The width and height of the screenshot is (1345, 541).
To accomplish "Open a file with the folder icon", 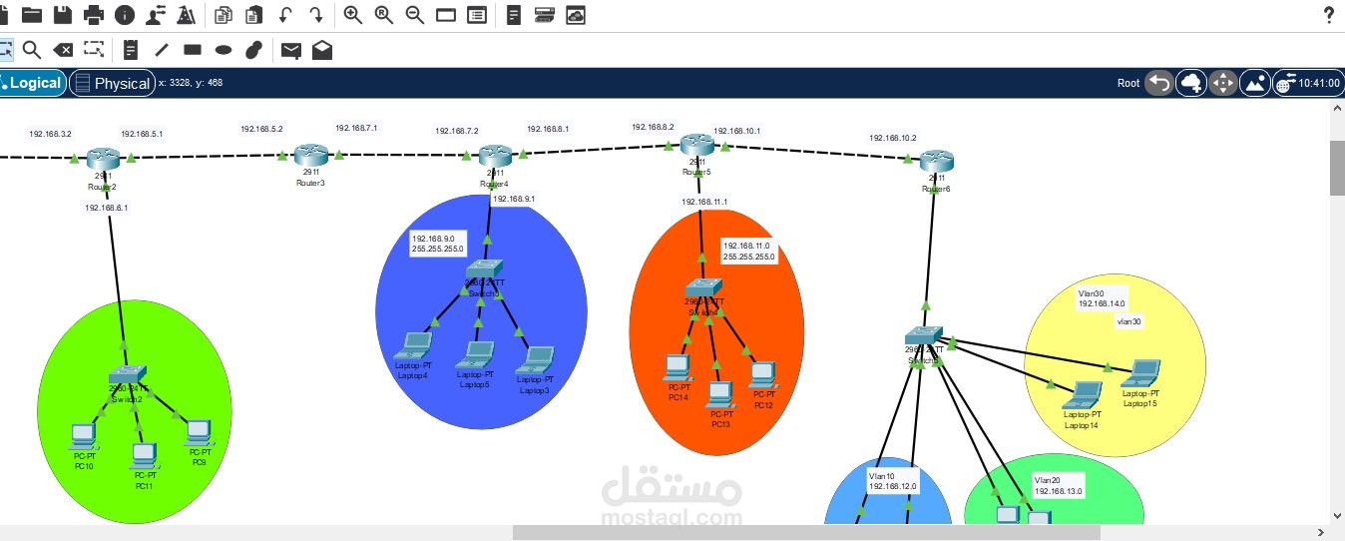I will pos(32,14).
